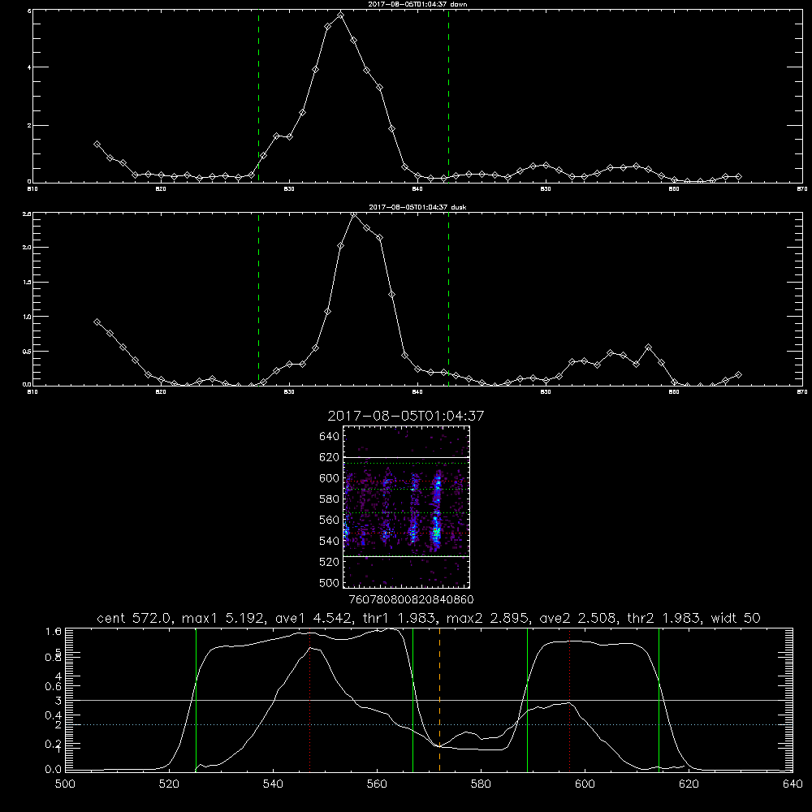Click the left green dashed line in dawn plot
Viewport: 812px width, 812px height.
point(258,96)
